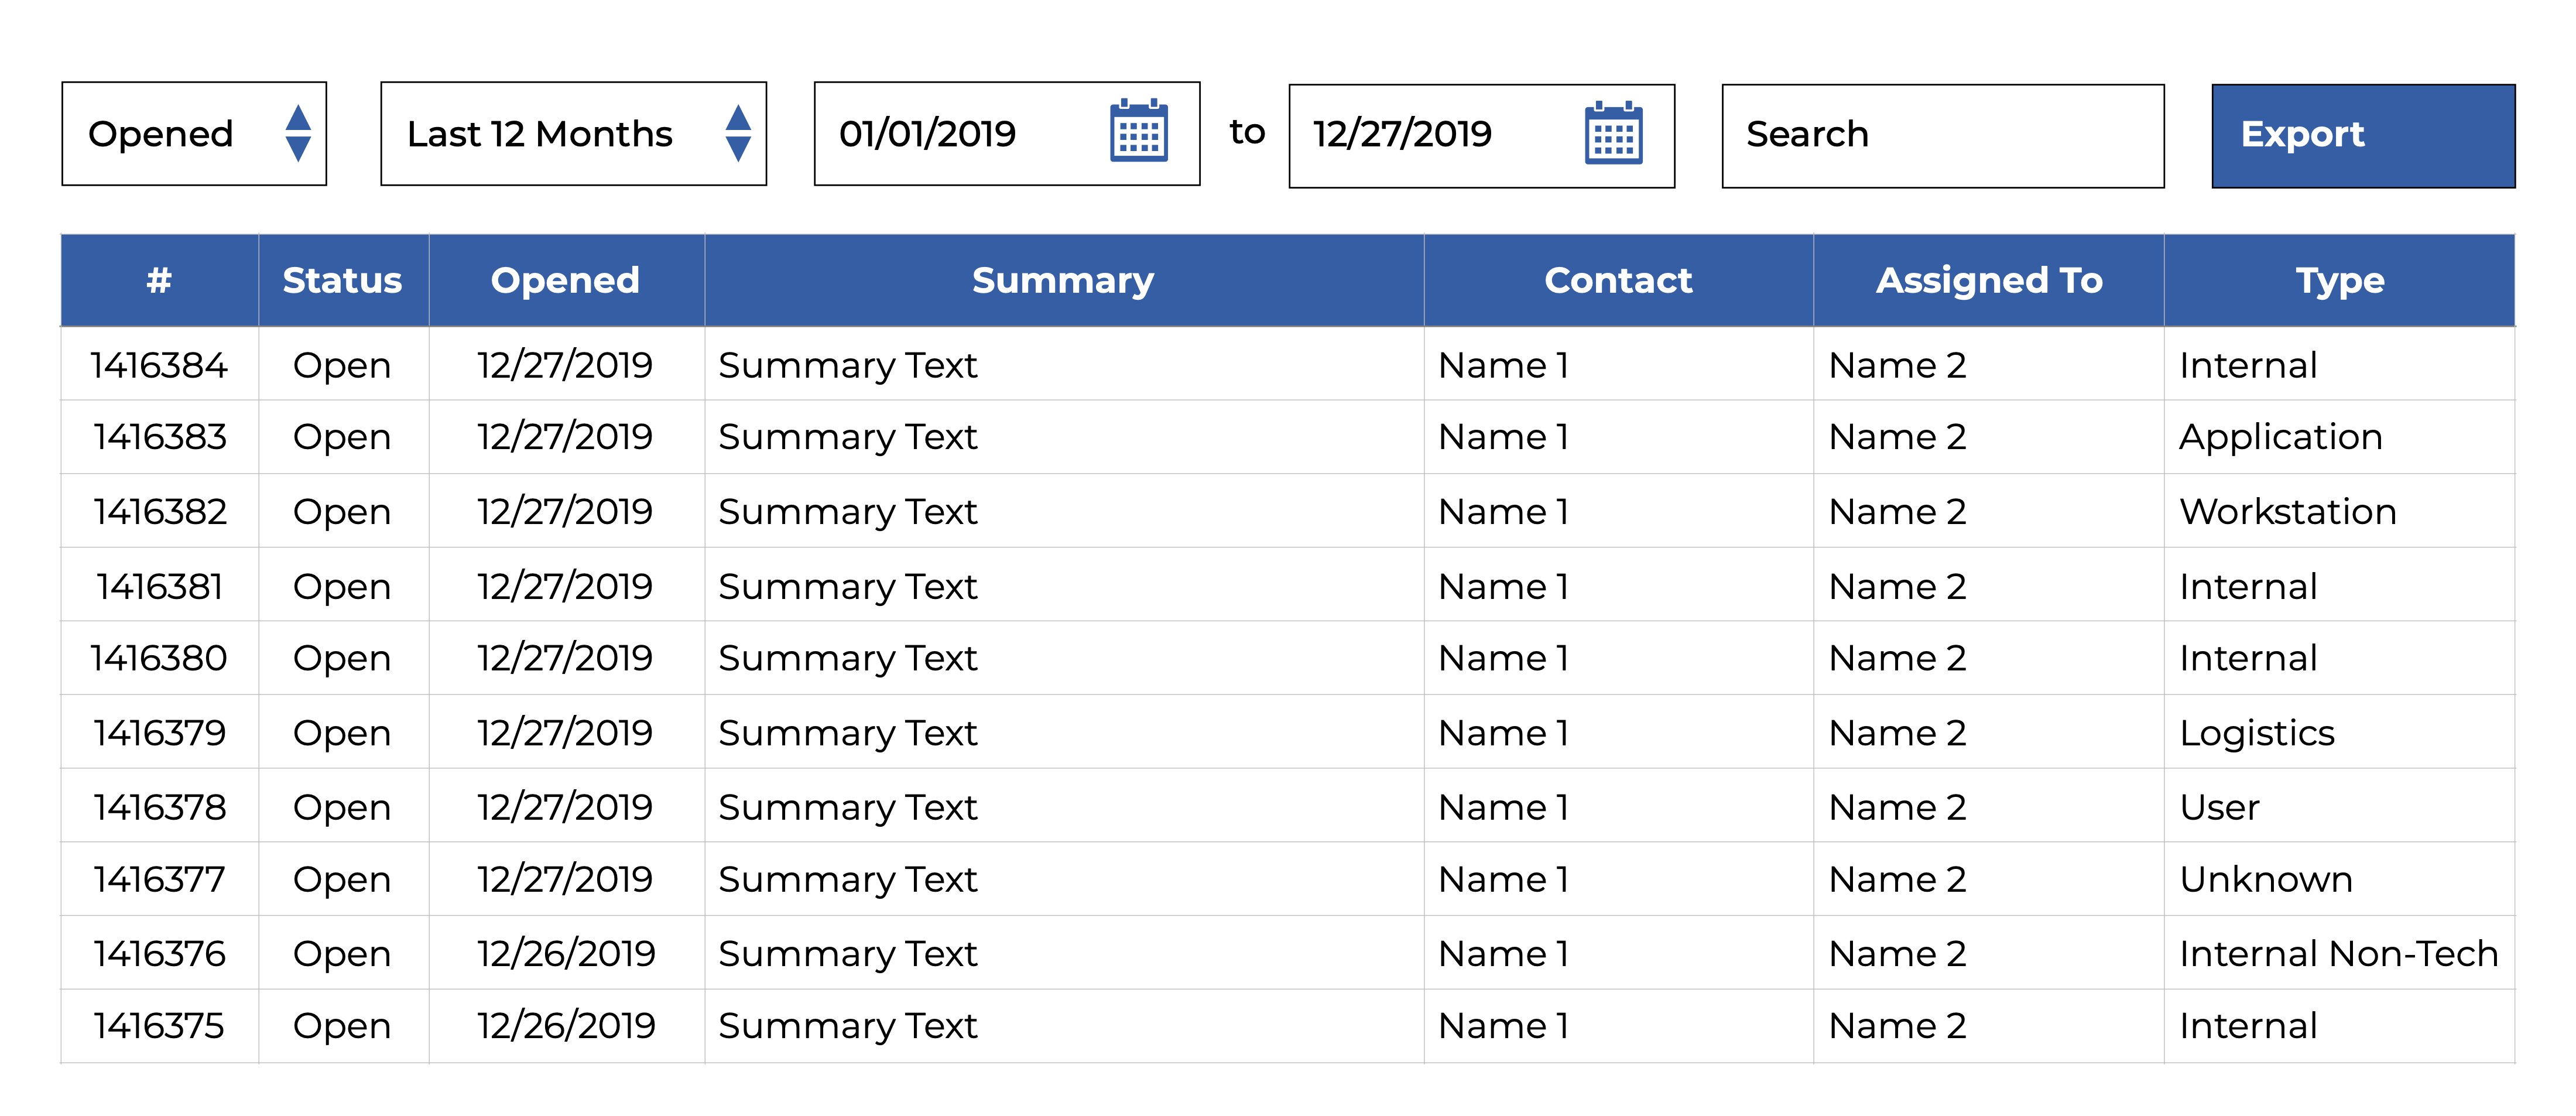2576x1116 pixels.
Task: Click the Export button
Action: 2362,136
